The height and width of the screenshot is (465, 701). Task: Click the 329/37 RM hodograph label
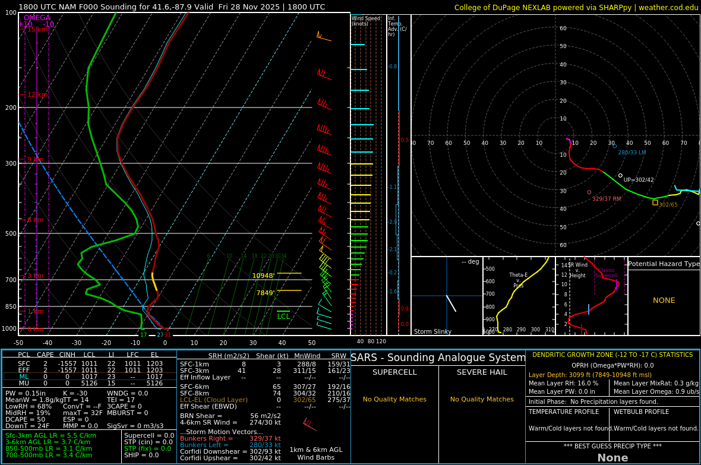point(606,198)
